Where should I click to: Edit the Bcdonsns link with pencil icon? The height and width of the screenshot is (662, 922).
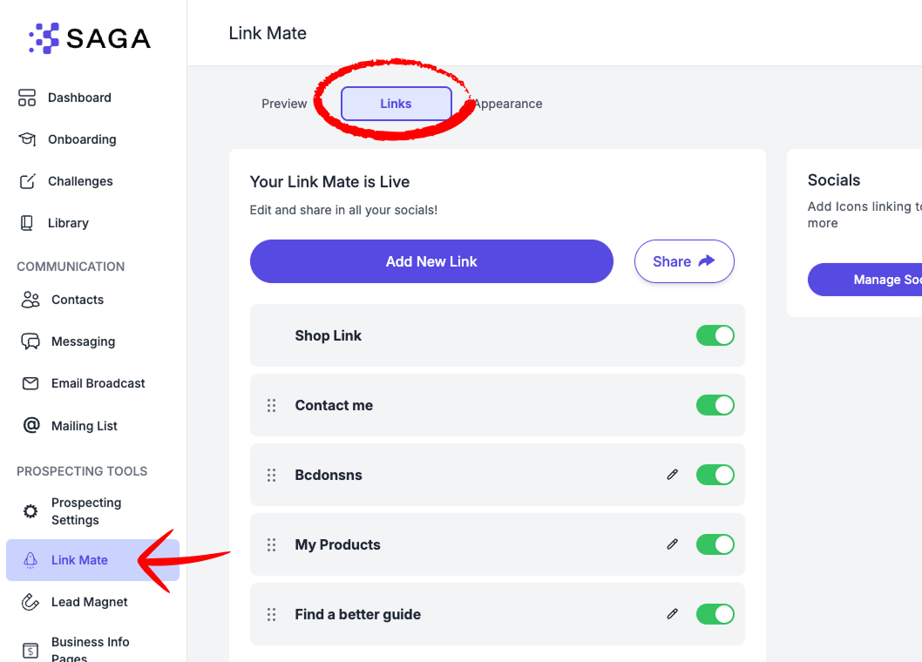click(672, 475)
